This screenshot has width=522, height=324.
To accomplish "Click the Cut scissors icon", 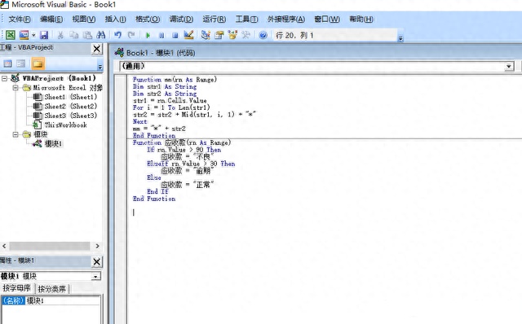I will 60,35.
